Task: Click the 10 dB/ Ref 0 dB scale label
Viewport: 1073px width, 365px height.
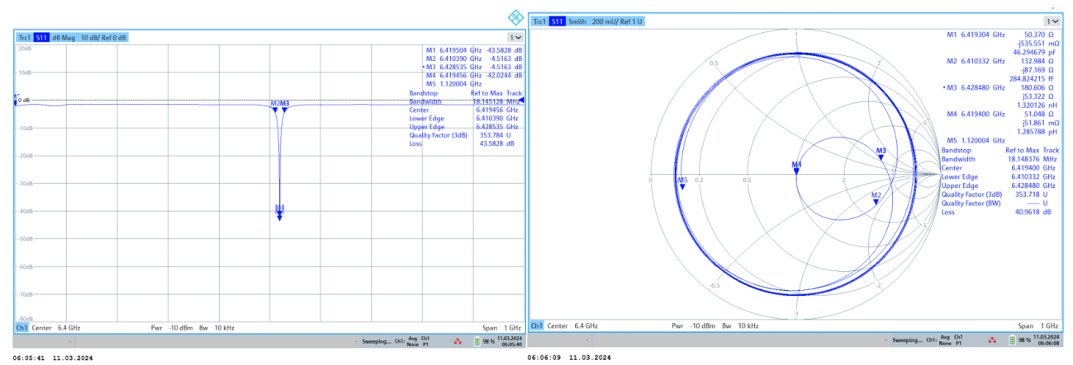Action: pyautogui.click(x=103, y=38)
